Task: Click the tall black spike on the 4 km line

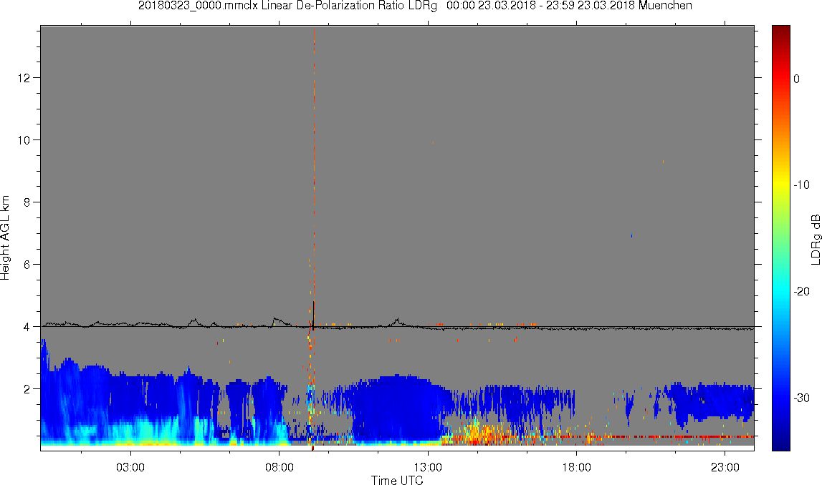Action: pos(313,315)
